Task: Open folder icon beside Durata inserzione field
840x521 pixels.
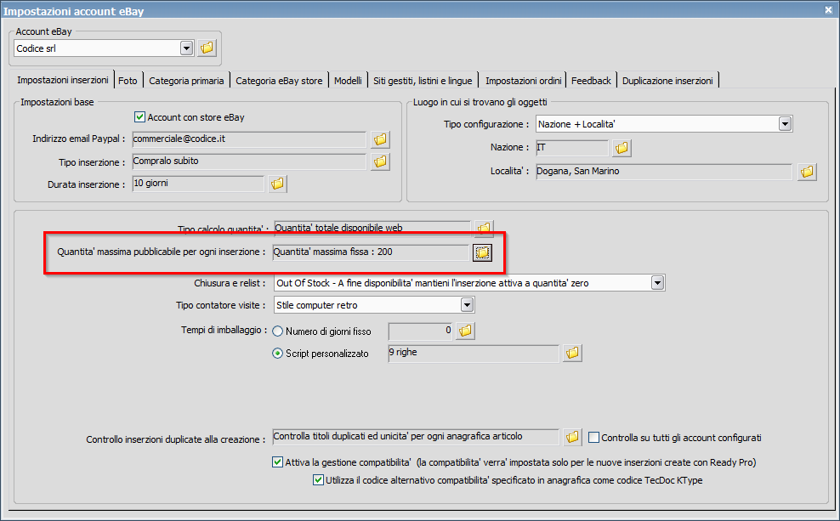Action: [277, 184]
